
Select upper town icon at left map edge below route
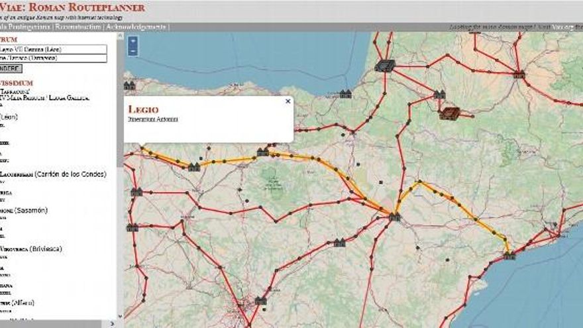coord(136,192)
